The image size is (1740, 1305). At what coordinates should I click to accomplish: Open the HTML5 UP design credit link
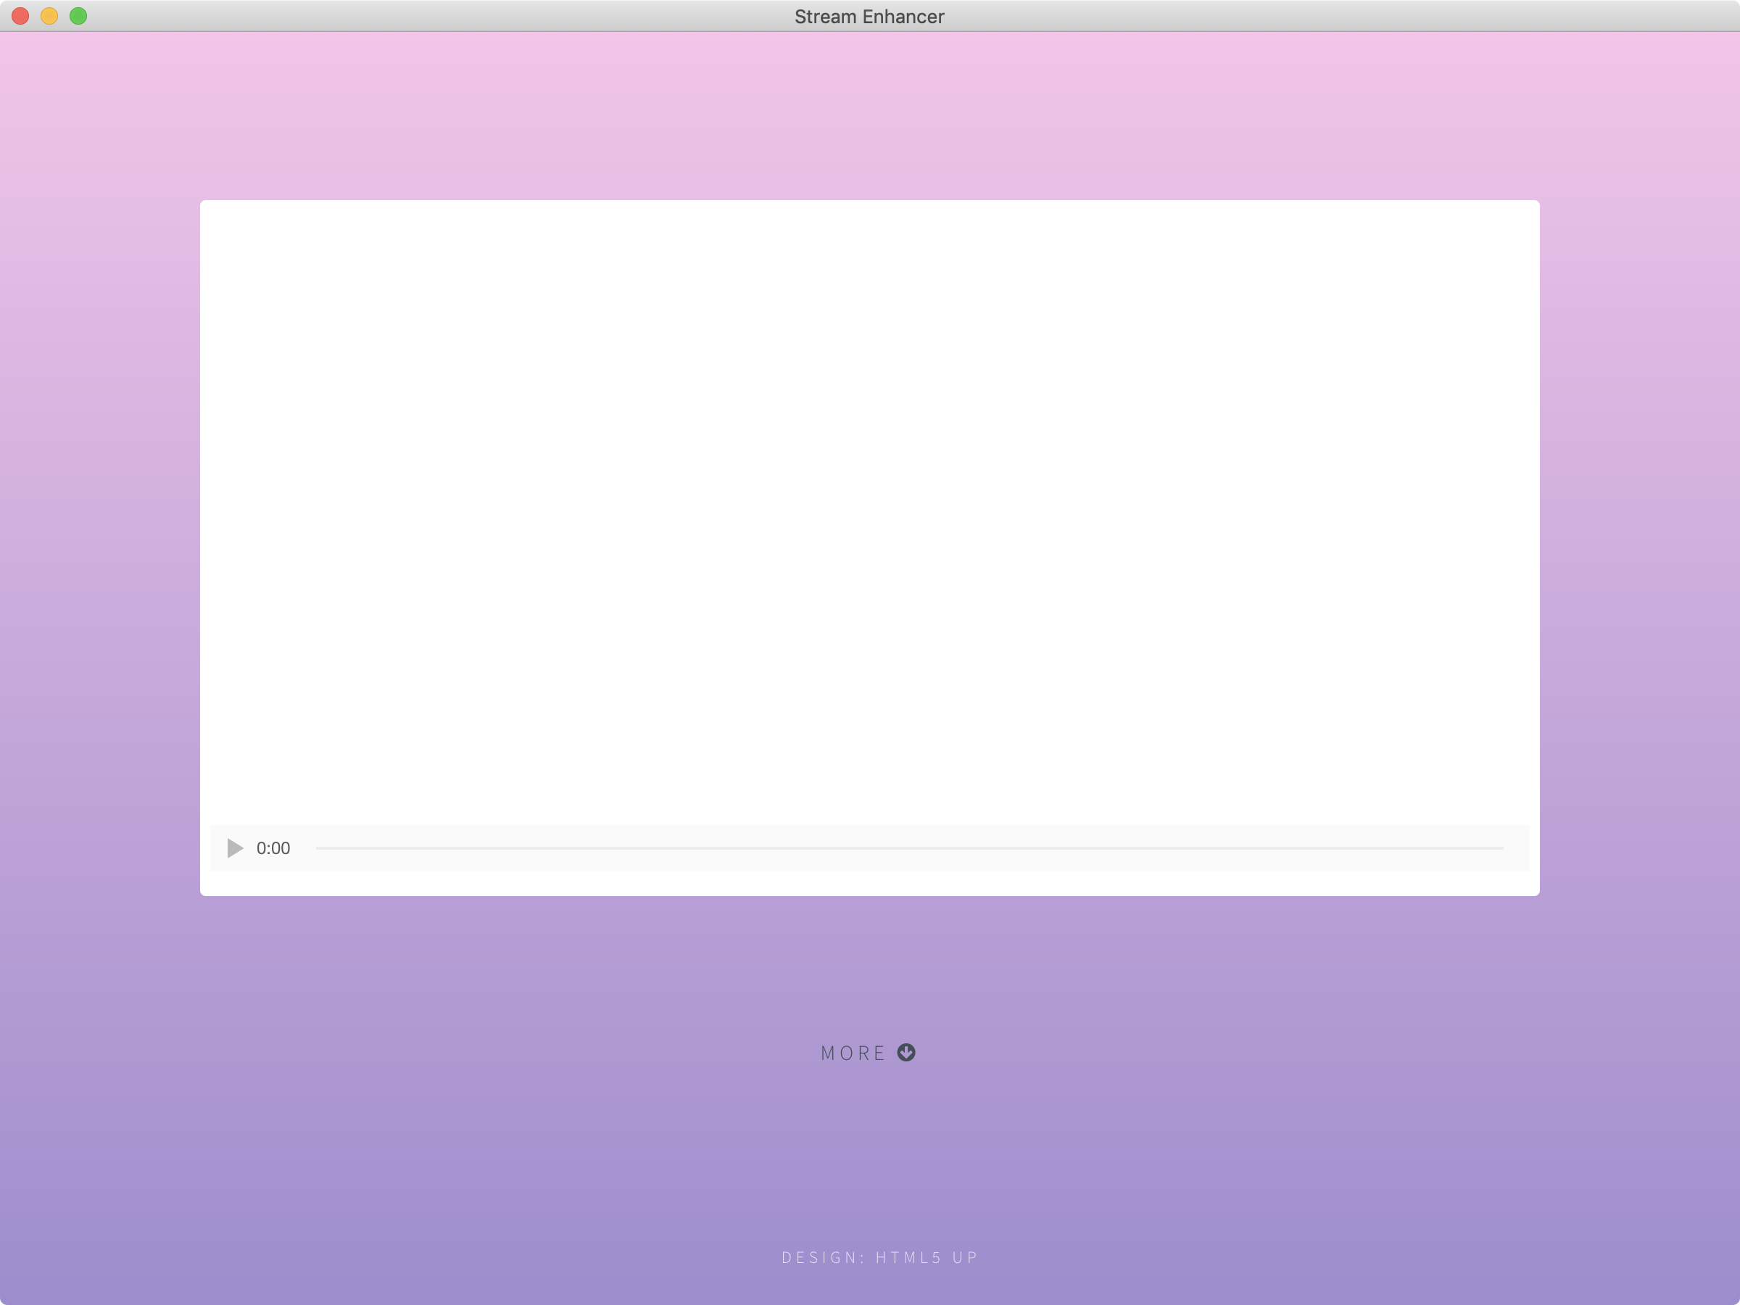(927, 1257)
